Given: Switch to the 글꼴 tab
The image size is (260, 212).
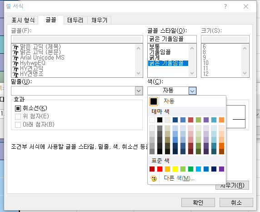Looking at the screenshot, I should tap(51, 20).
